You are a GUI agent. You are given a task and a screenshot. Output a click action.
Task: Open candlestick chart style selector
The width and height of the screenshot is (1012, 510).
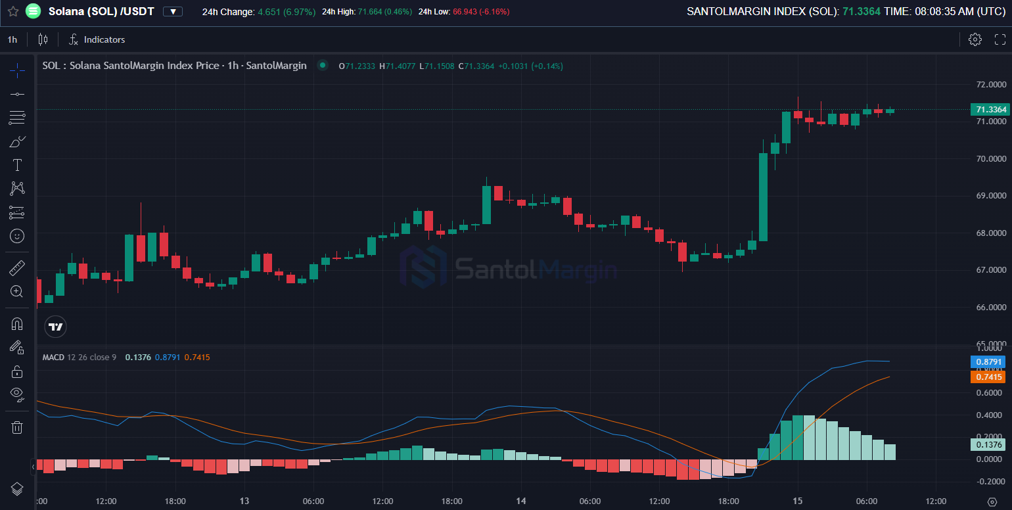[43, 39]
